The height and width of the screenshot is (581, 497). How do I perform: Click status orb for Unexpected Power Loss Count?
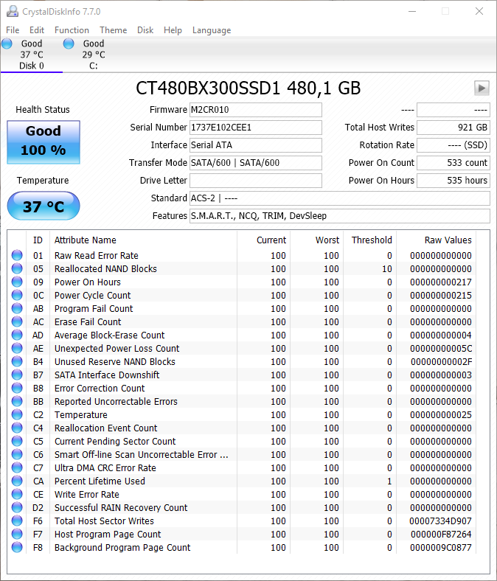click(17, 348)
